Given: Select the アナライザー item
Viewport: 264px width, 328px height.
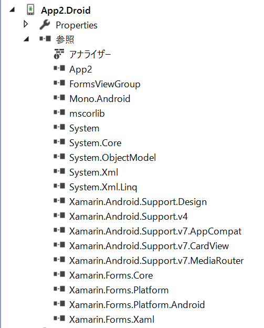Looking at the screenshot, I should (90, 54).
